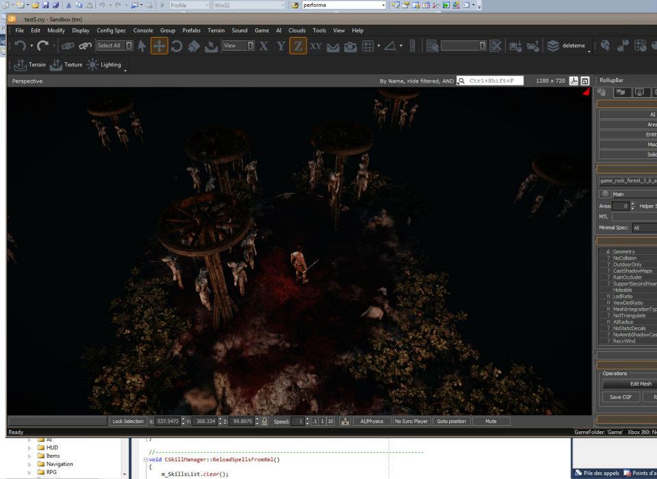This screenshot has width=657, height=479.
Task: Click the Undo arrow icon
Action: [20, 46]
